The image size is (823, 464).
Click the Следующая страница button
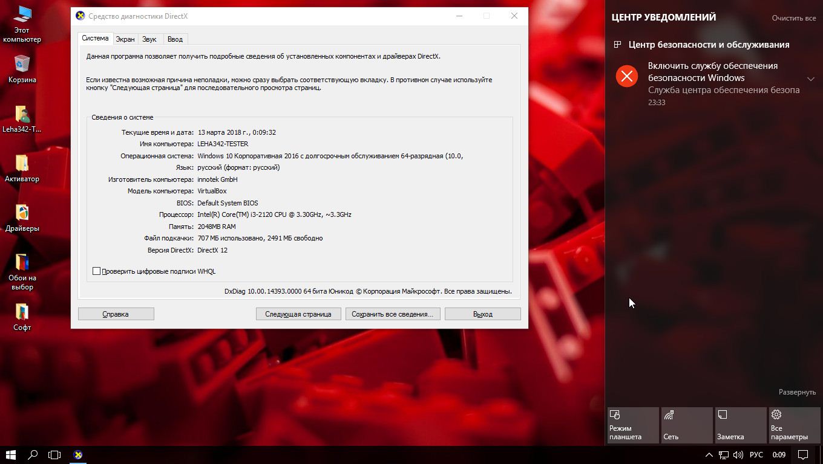click(298, 314)
